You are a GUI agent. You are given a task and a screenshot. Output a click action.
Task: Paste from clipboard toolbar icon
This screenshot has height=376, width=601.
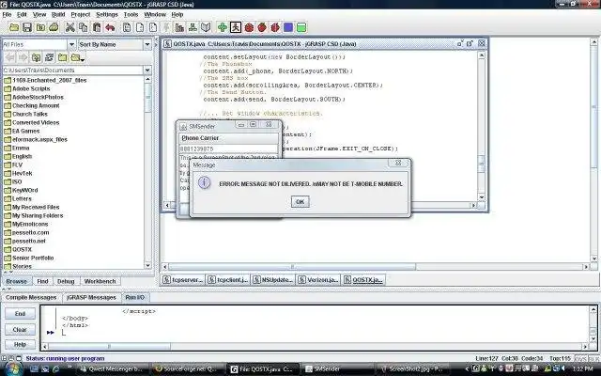click(97, 27)
